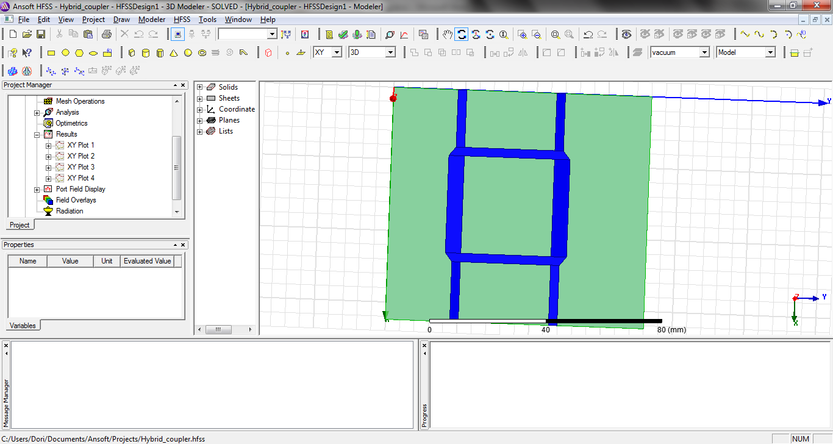Fit all contents in view

[x=555, y=34]
